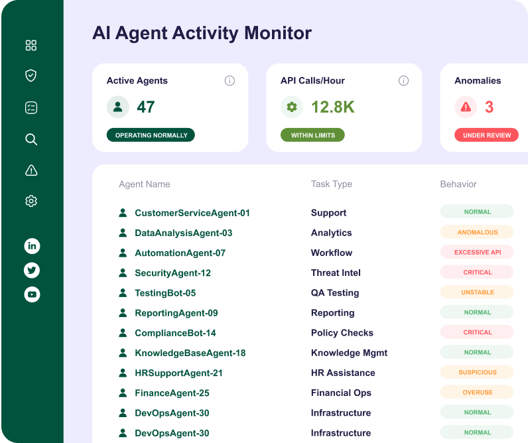Viewport: 528px width, 443px height.
Task: Click the Within Limits status badge
Action: tap(312, 135)
